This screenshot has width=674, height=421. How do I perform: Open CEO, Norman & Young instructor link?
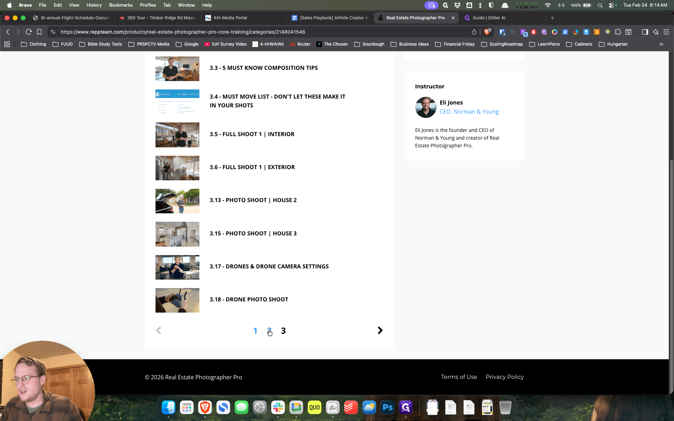[x=469, y=112]
